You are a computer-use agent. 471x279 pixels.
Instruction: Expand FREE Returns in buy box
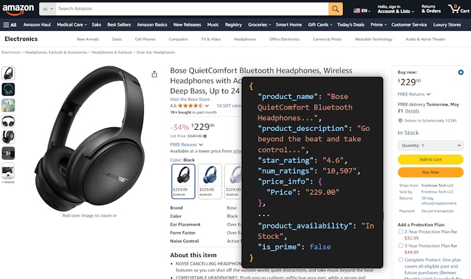pos(414,94)
